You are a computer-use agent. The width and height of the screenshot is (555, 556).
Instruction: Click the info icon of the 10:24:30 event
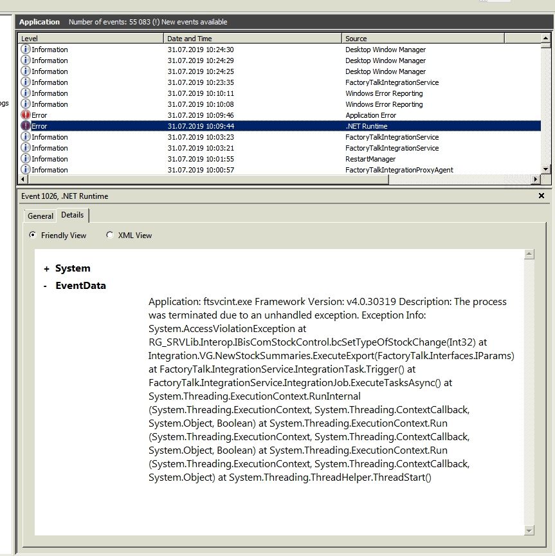click(x=26, y=49)
